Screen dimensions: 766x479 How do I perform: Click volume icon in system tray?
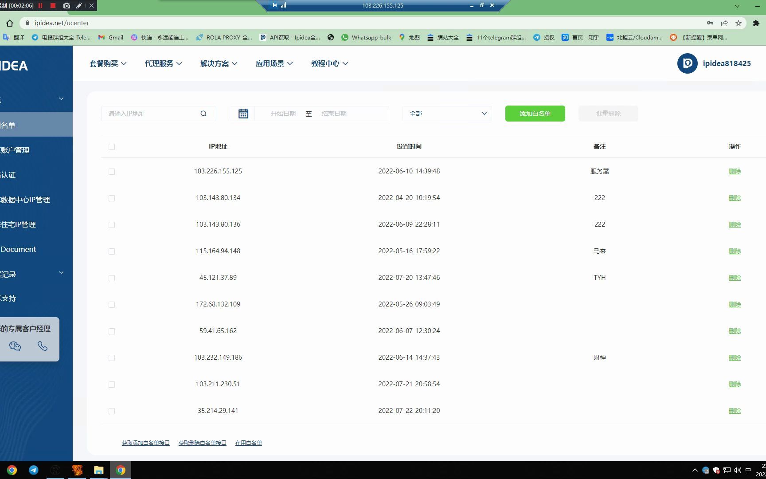click(x=738, y=470)
